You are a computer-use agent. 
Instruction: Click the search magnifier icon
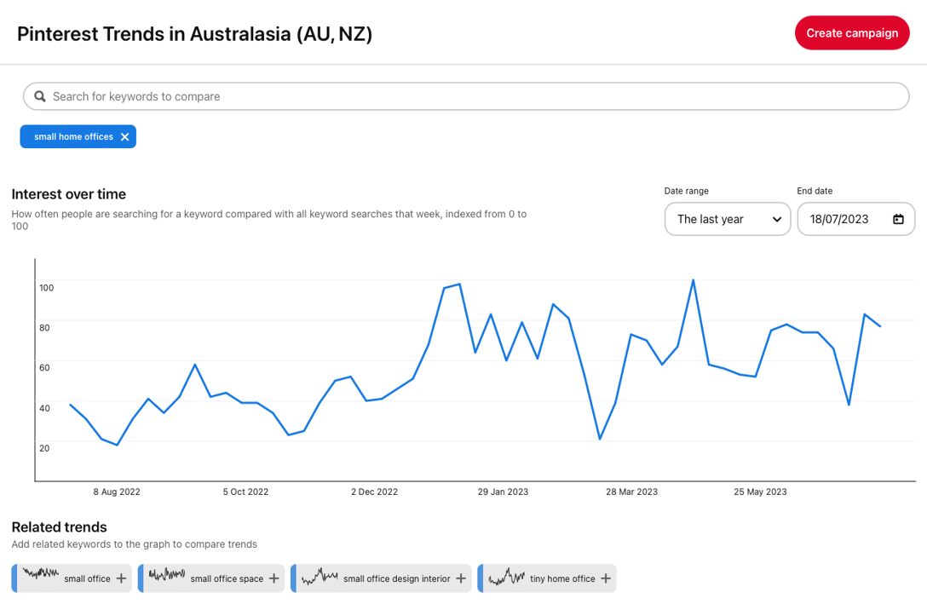tap(40, 96)
